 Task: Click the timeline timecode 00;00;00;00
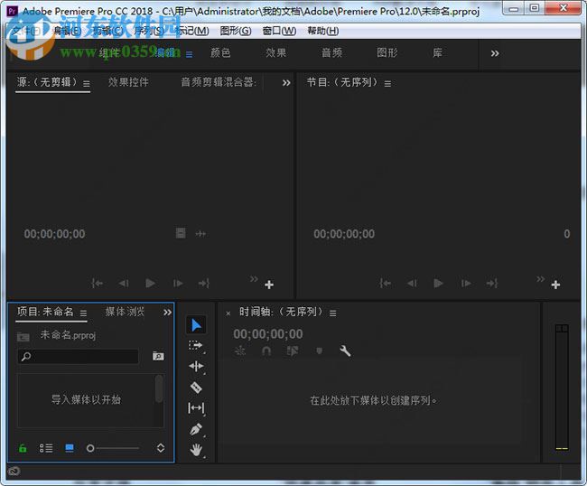(268, 333)
